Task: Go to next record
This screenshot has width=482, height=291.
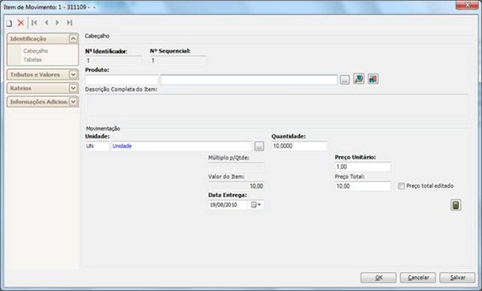Action: pos(57,23)
